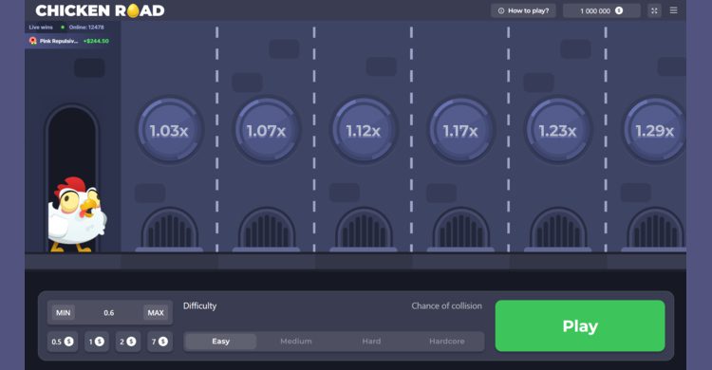Click the Pink Repulsiv player avatar

(x=32, y=41)
